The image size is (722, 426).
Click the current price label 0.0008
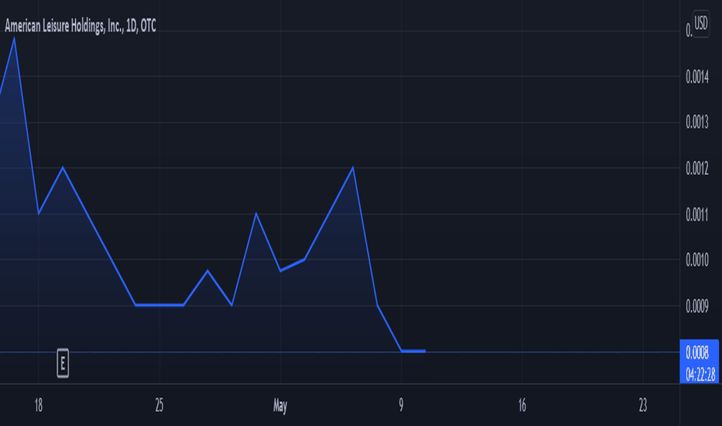coord(697,352)
